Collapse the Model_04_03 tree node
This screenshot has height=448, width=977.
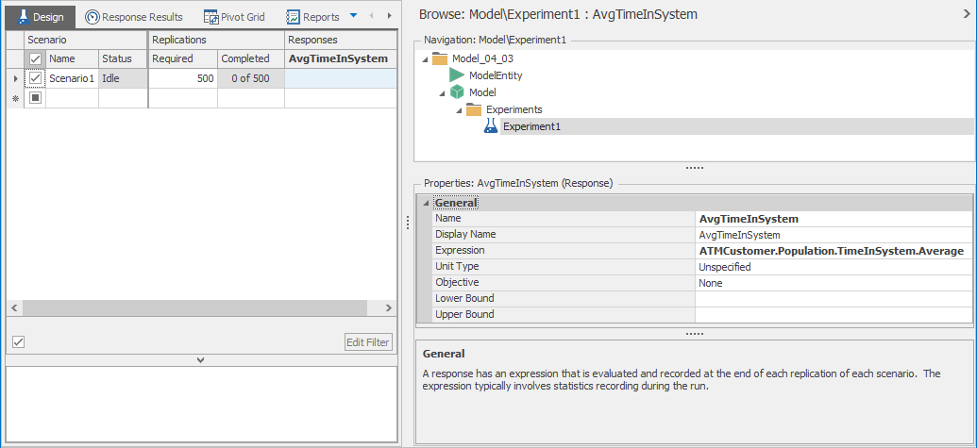coord(425,59)
